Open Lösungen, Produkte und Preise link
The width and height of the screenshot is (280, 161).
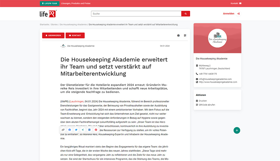(x=76, y=3)
